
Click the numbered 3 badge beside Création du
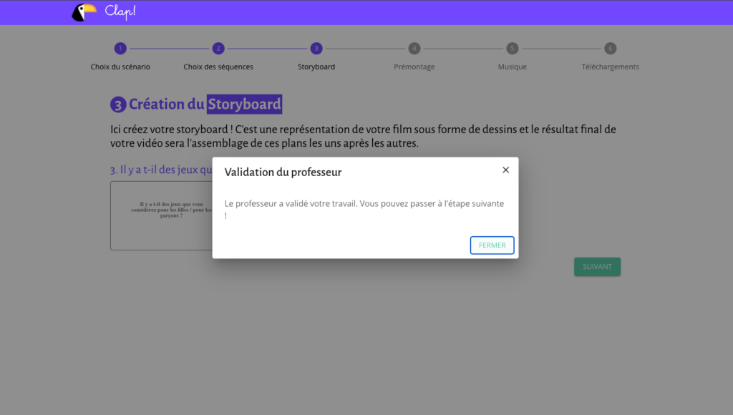tap(118, 105)
